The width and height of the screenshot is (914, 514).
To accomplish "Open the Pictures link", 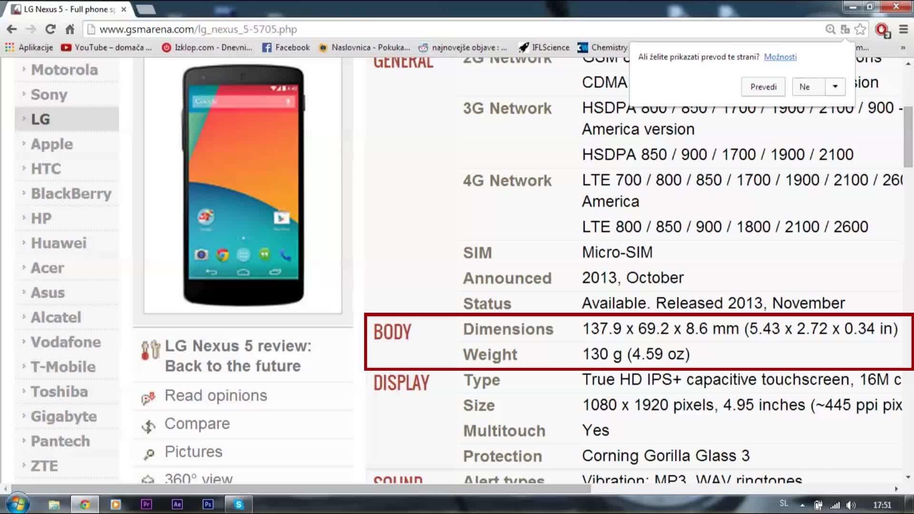I will coord(193,452).
